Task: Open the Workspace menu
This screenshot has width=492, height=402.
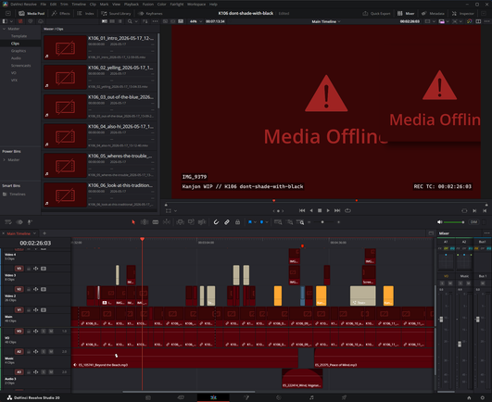Action: coord(196,4)
